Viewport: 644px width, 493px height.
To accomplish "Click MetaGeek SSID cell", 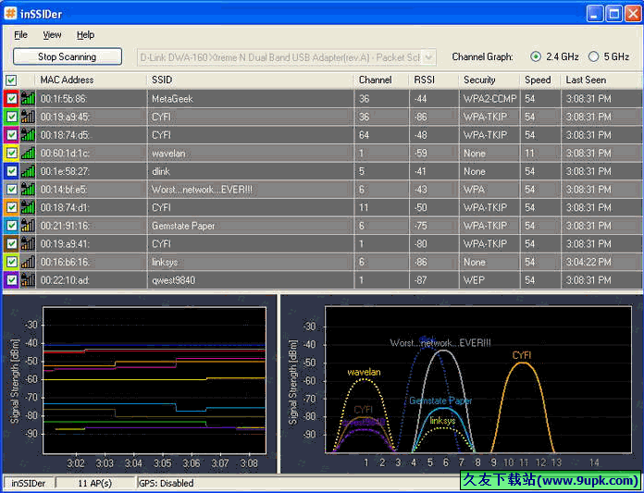I will [x=250, y=99].
